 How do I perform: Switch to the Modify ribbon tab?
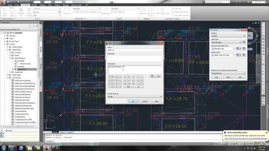[34, 5]
